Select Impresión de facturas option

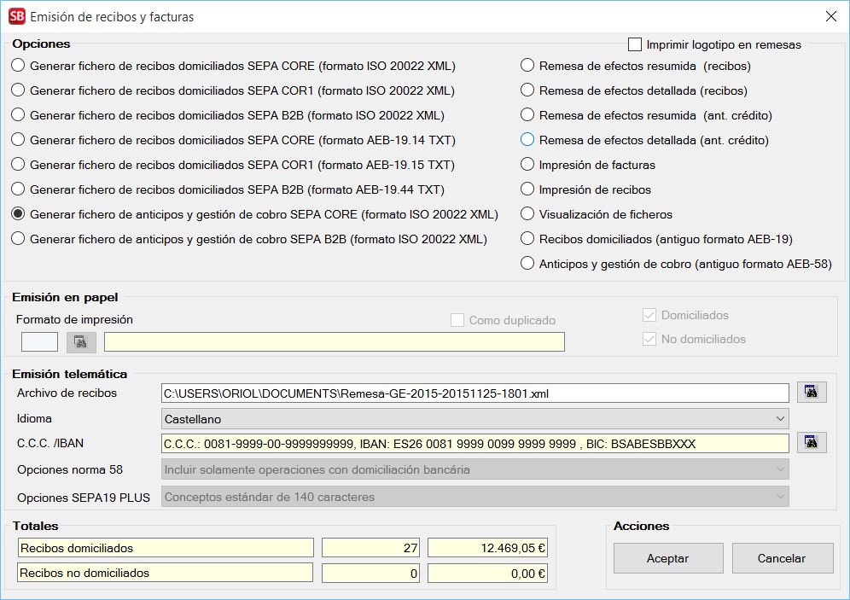[x=527, y=165]
